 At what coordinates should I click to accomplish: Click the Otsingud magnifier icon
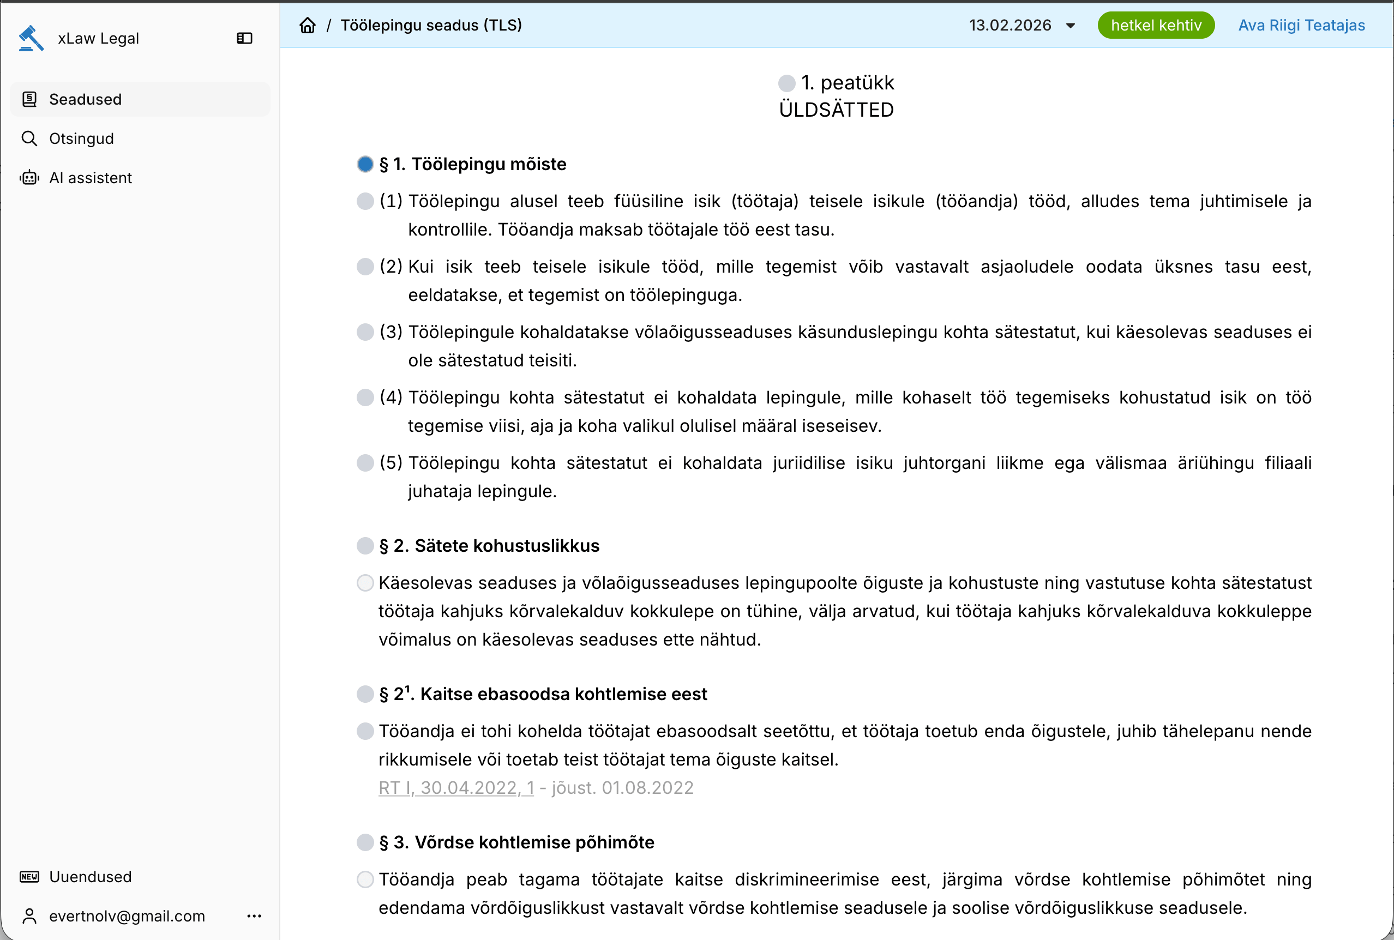pyautogui.click(x=29, y=138)
